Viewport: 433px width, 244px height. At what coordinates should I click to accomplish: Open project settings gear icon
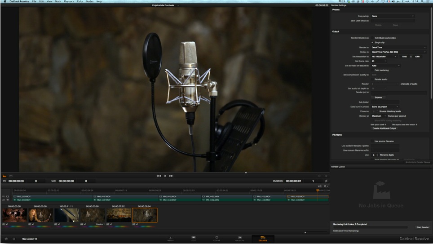tap(14, 239)
